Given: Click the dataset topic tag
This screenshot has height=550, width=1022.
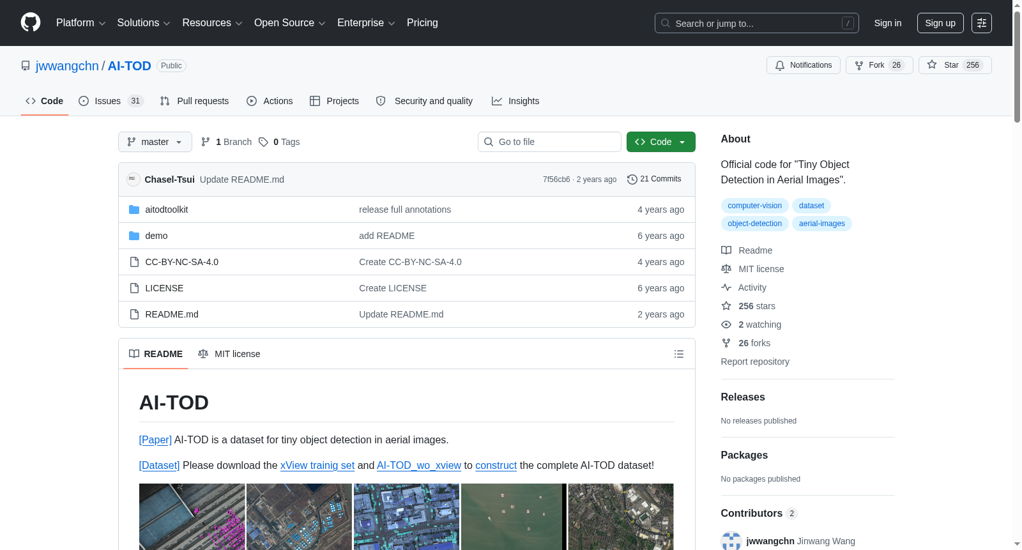Looking at the screenshot, I should coord(811,206).
